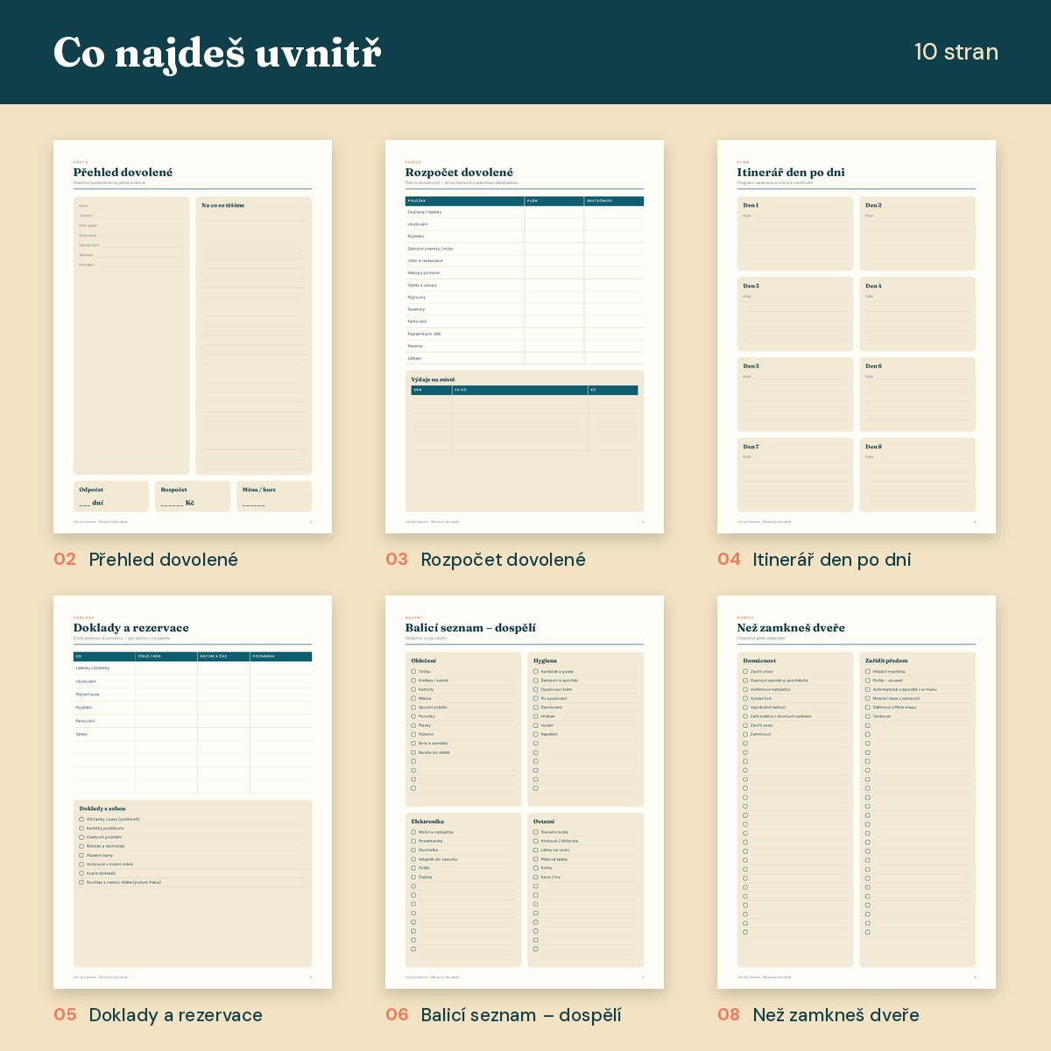
Task: Click the caption "08 Než zamkneš dveře"
Action: 818,1015
